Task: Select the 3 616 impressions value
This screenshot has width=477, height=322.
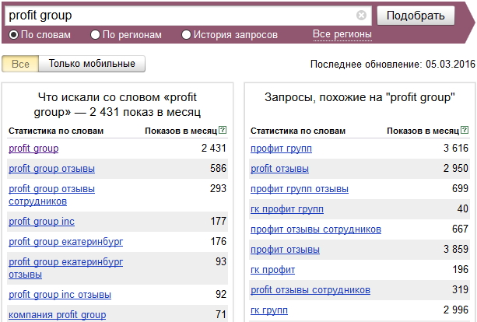Action: [456, 148]
